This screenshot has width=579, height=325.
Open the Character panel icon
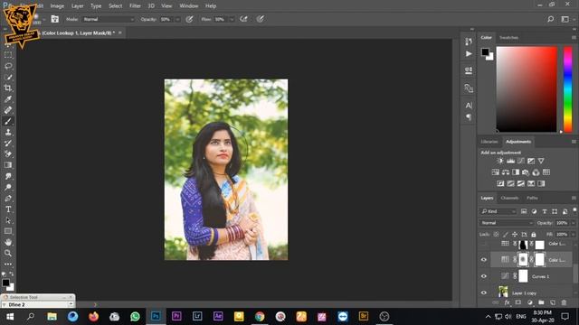point(469,106)
